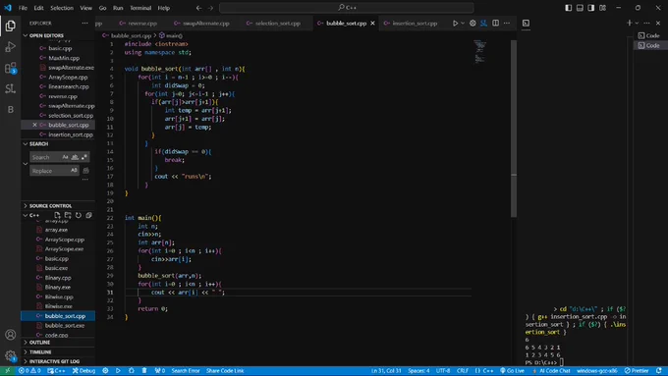The height and width of the screenshot is (376, 668).
Task: Open the File menu
Action: [x=23, y=8]
